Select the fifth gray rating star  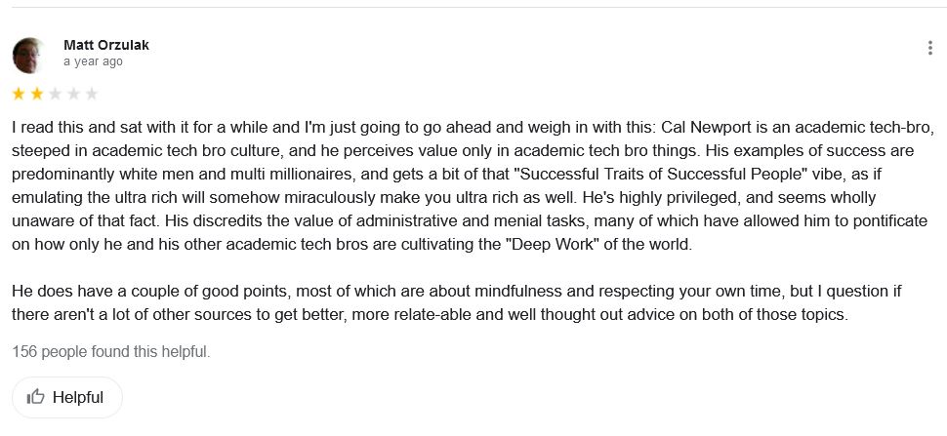click(92, 95)
